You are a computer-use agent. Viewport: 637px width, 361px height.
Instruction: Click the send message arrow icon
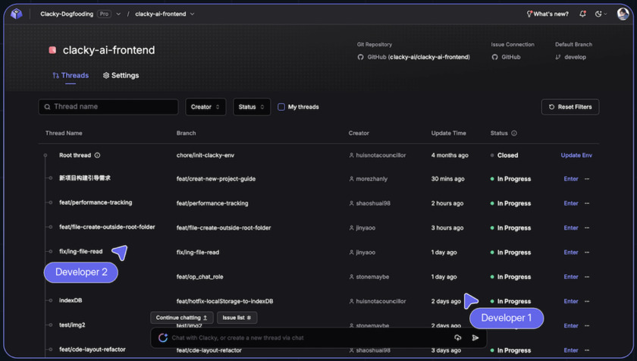click(475, 337)
